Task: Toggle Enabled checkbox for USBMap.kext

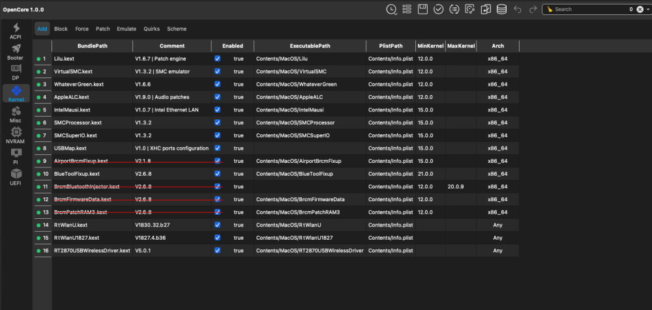Action: pos(218,148)
